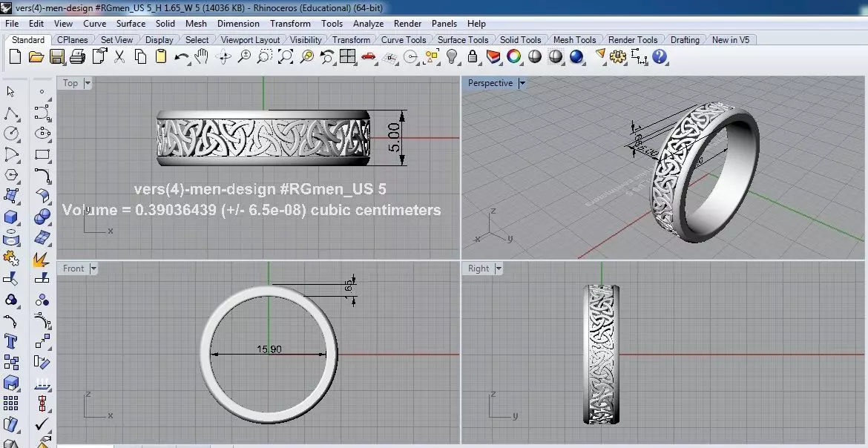
Task: Undo last action with curved arrow icon
Action: coord(181,57)
